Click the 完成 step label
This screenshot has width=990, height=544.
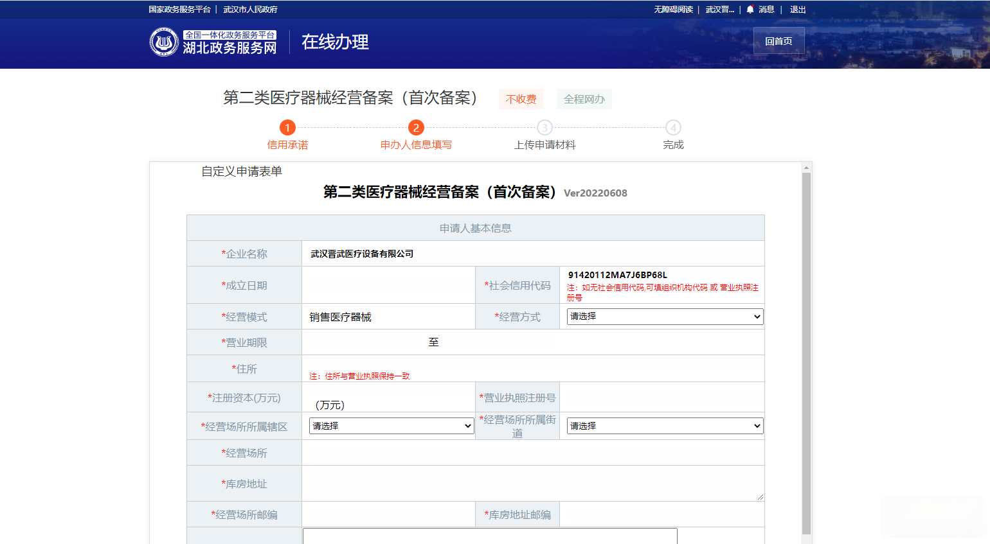(x=673, y=145)
